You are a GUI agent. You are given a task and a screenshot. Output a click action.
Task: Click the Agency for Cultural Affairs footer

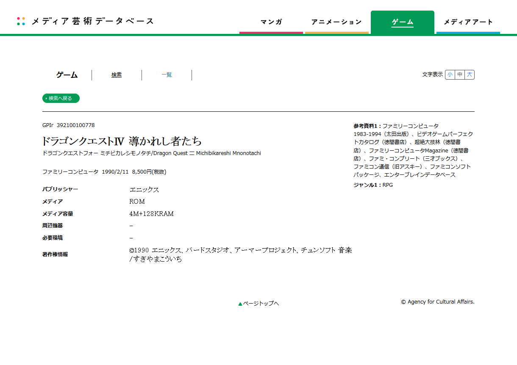pos(438,302)
